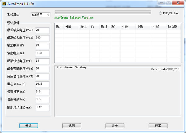The width and height of the screenshot is (186, 133).
Task: Click the AutoTrans app icon in title bar
Action: pyautogui.click(x=4, y=4)
